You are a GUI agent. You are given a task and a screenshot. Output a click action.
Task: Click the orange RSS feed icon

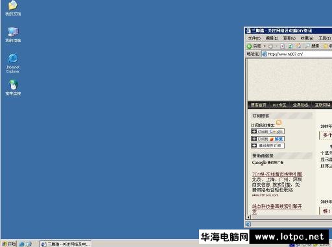[x=279, y=123]
